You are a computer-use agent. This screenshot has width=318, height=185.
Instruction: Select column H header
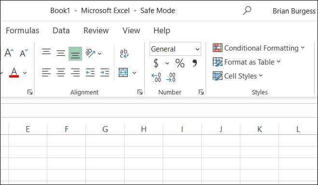click(144, 129)
